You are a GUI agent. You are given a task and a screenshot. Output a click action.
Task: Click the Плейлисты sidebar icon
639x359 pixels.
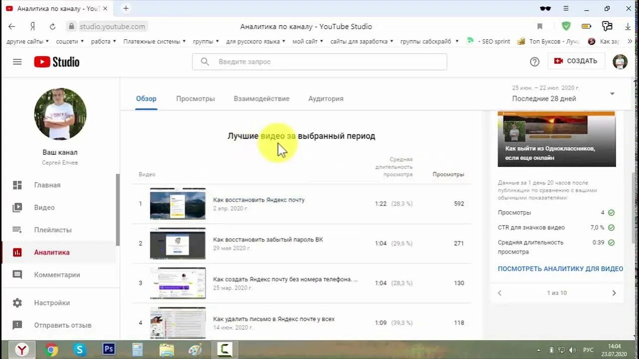(x=17, y=230)
